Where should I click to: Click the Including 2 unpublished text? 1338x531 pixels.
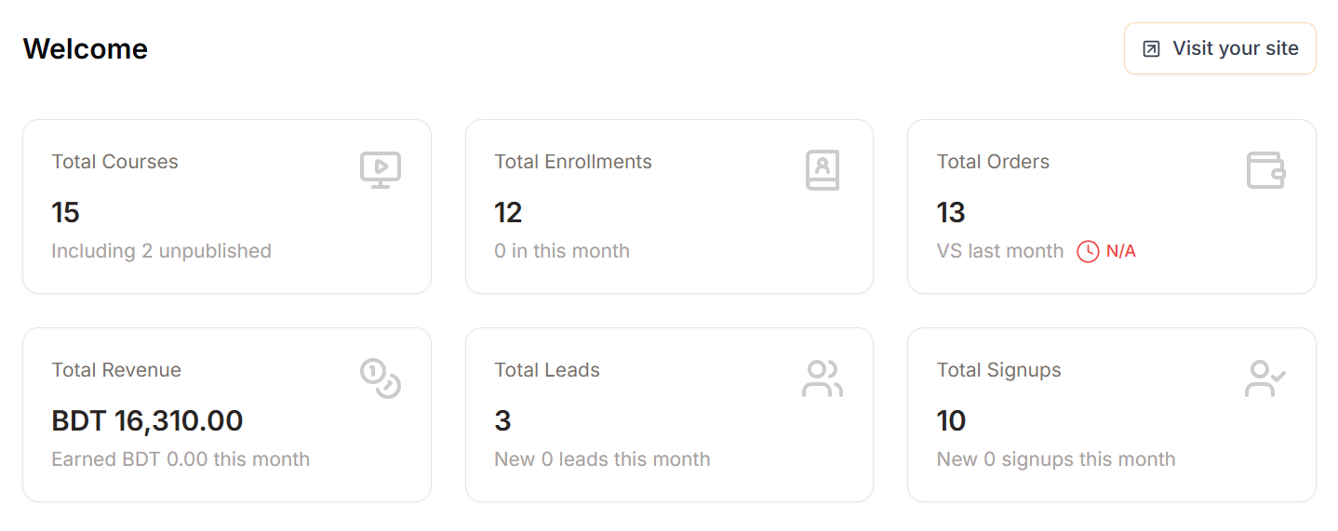tap(162, 251)
